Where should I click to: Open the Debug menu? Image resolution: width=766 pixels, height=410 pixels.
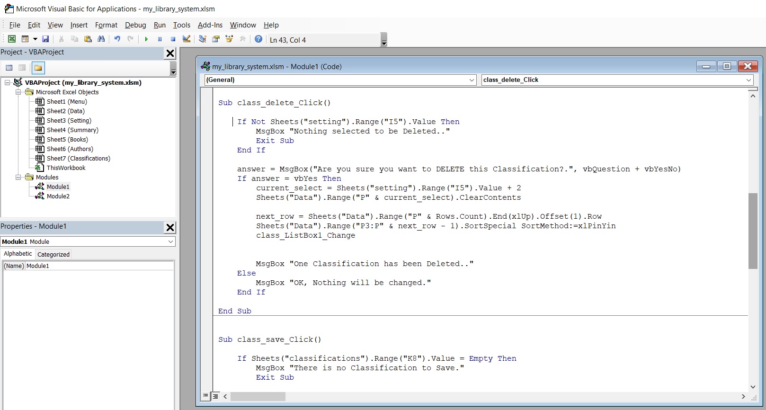click(135, 25)
